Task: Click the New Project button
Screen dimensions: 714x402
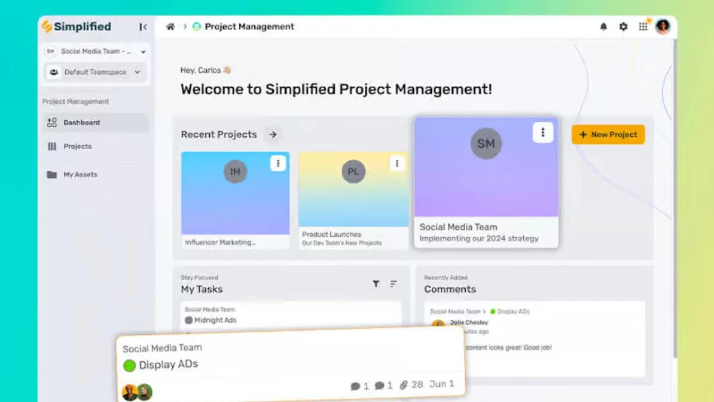Action: point(608,134)
